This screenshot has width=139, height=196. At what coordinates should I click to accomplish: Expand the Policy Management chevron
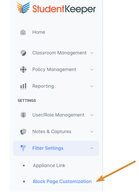tap(92, 70)
